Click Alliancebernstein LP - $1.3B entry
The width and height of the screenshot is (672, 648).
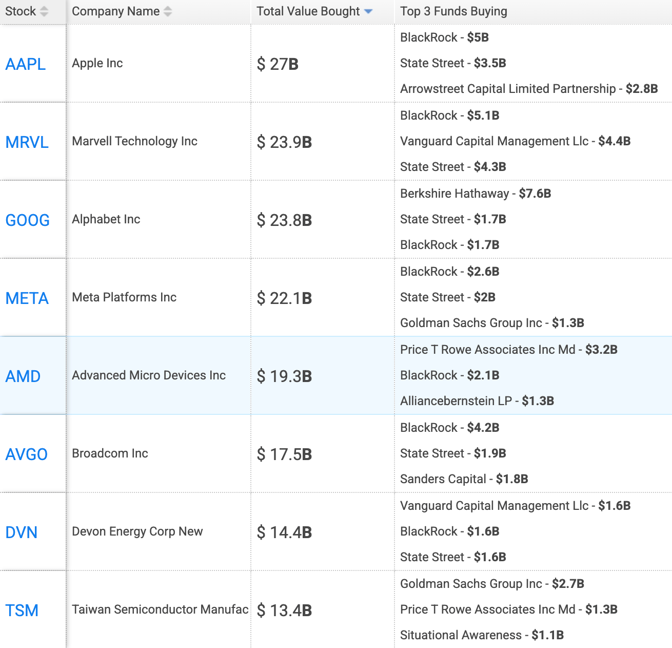tap(477, 401)
